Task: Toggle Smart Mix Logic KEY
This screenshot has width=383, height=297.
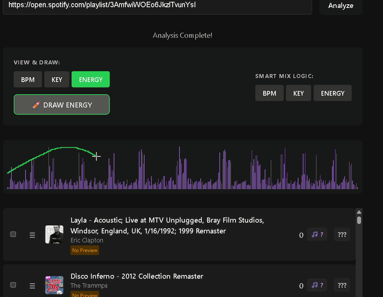Action: 298,93
